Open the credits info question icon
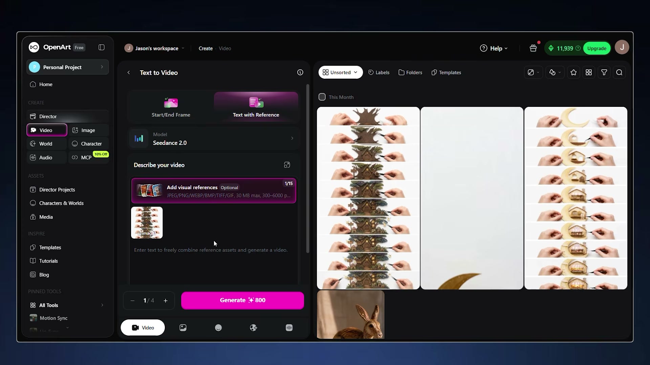 578,48
